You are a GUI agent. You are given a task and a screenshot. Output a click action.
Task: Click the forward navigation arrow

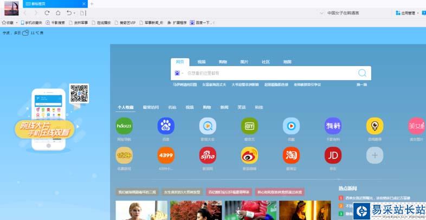(36, 13)
